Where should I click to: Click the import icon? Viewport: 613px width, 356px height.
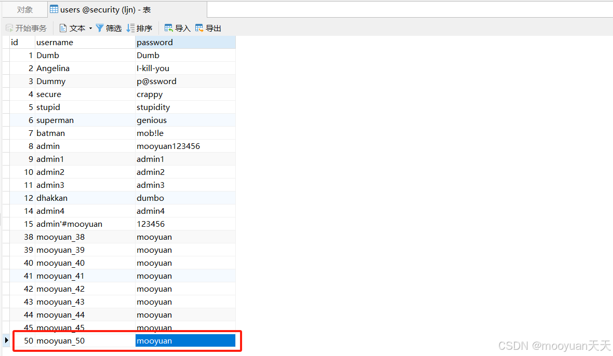click(168, 28)
